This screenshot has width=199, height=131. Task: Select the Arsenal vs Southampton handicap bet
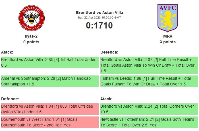point(50,81)
